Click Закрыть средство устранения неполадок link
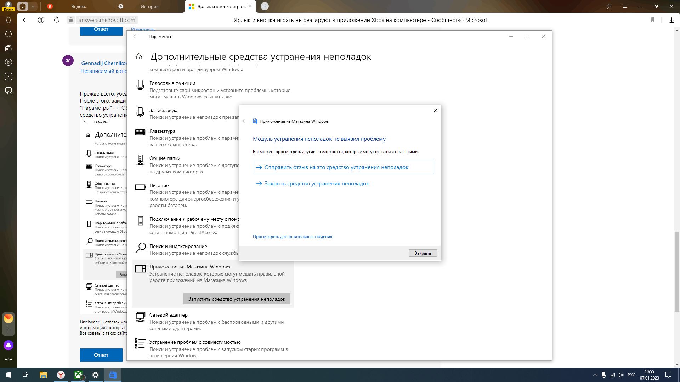 (x=317, y=183)
